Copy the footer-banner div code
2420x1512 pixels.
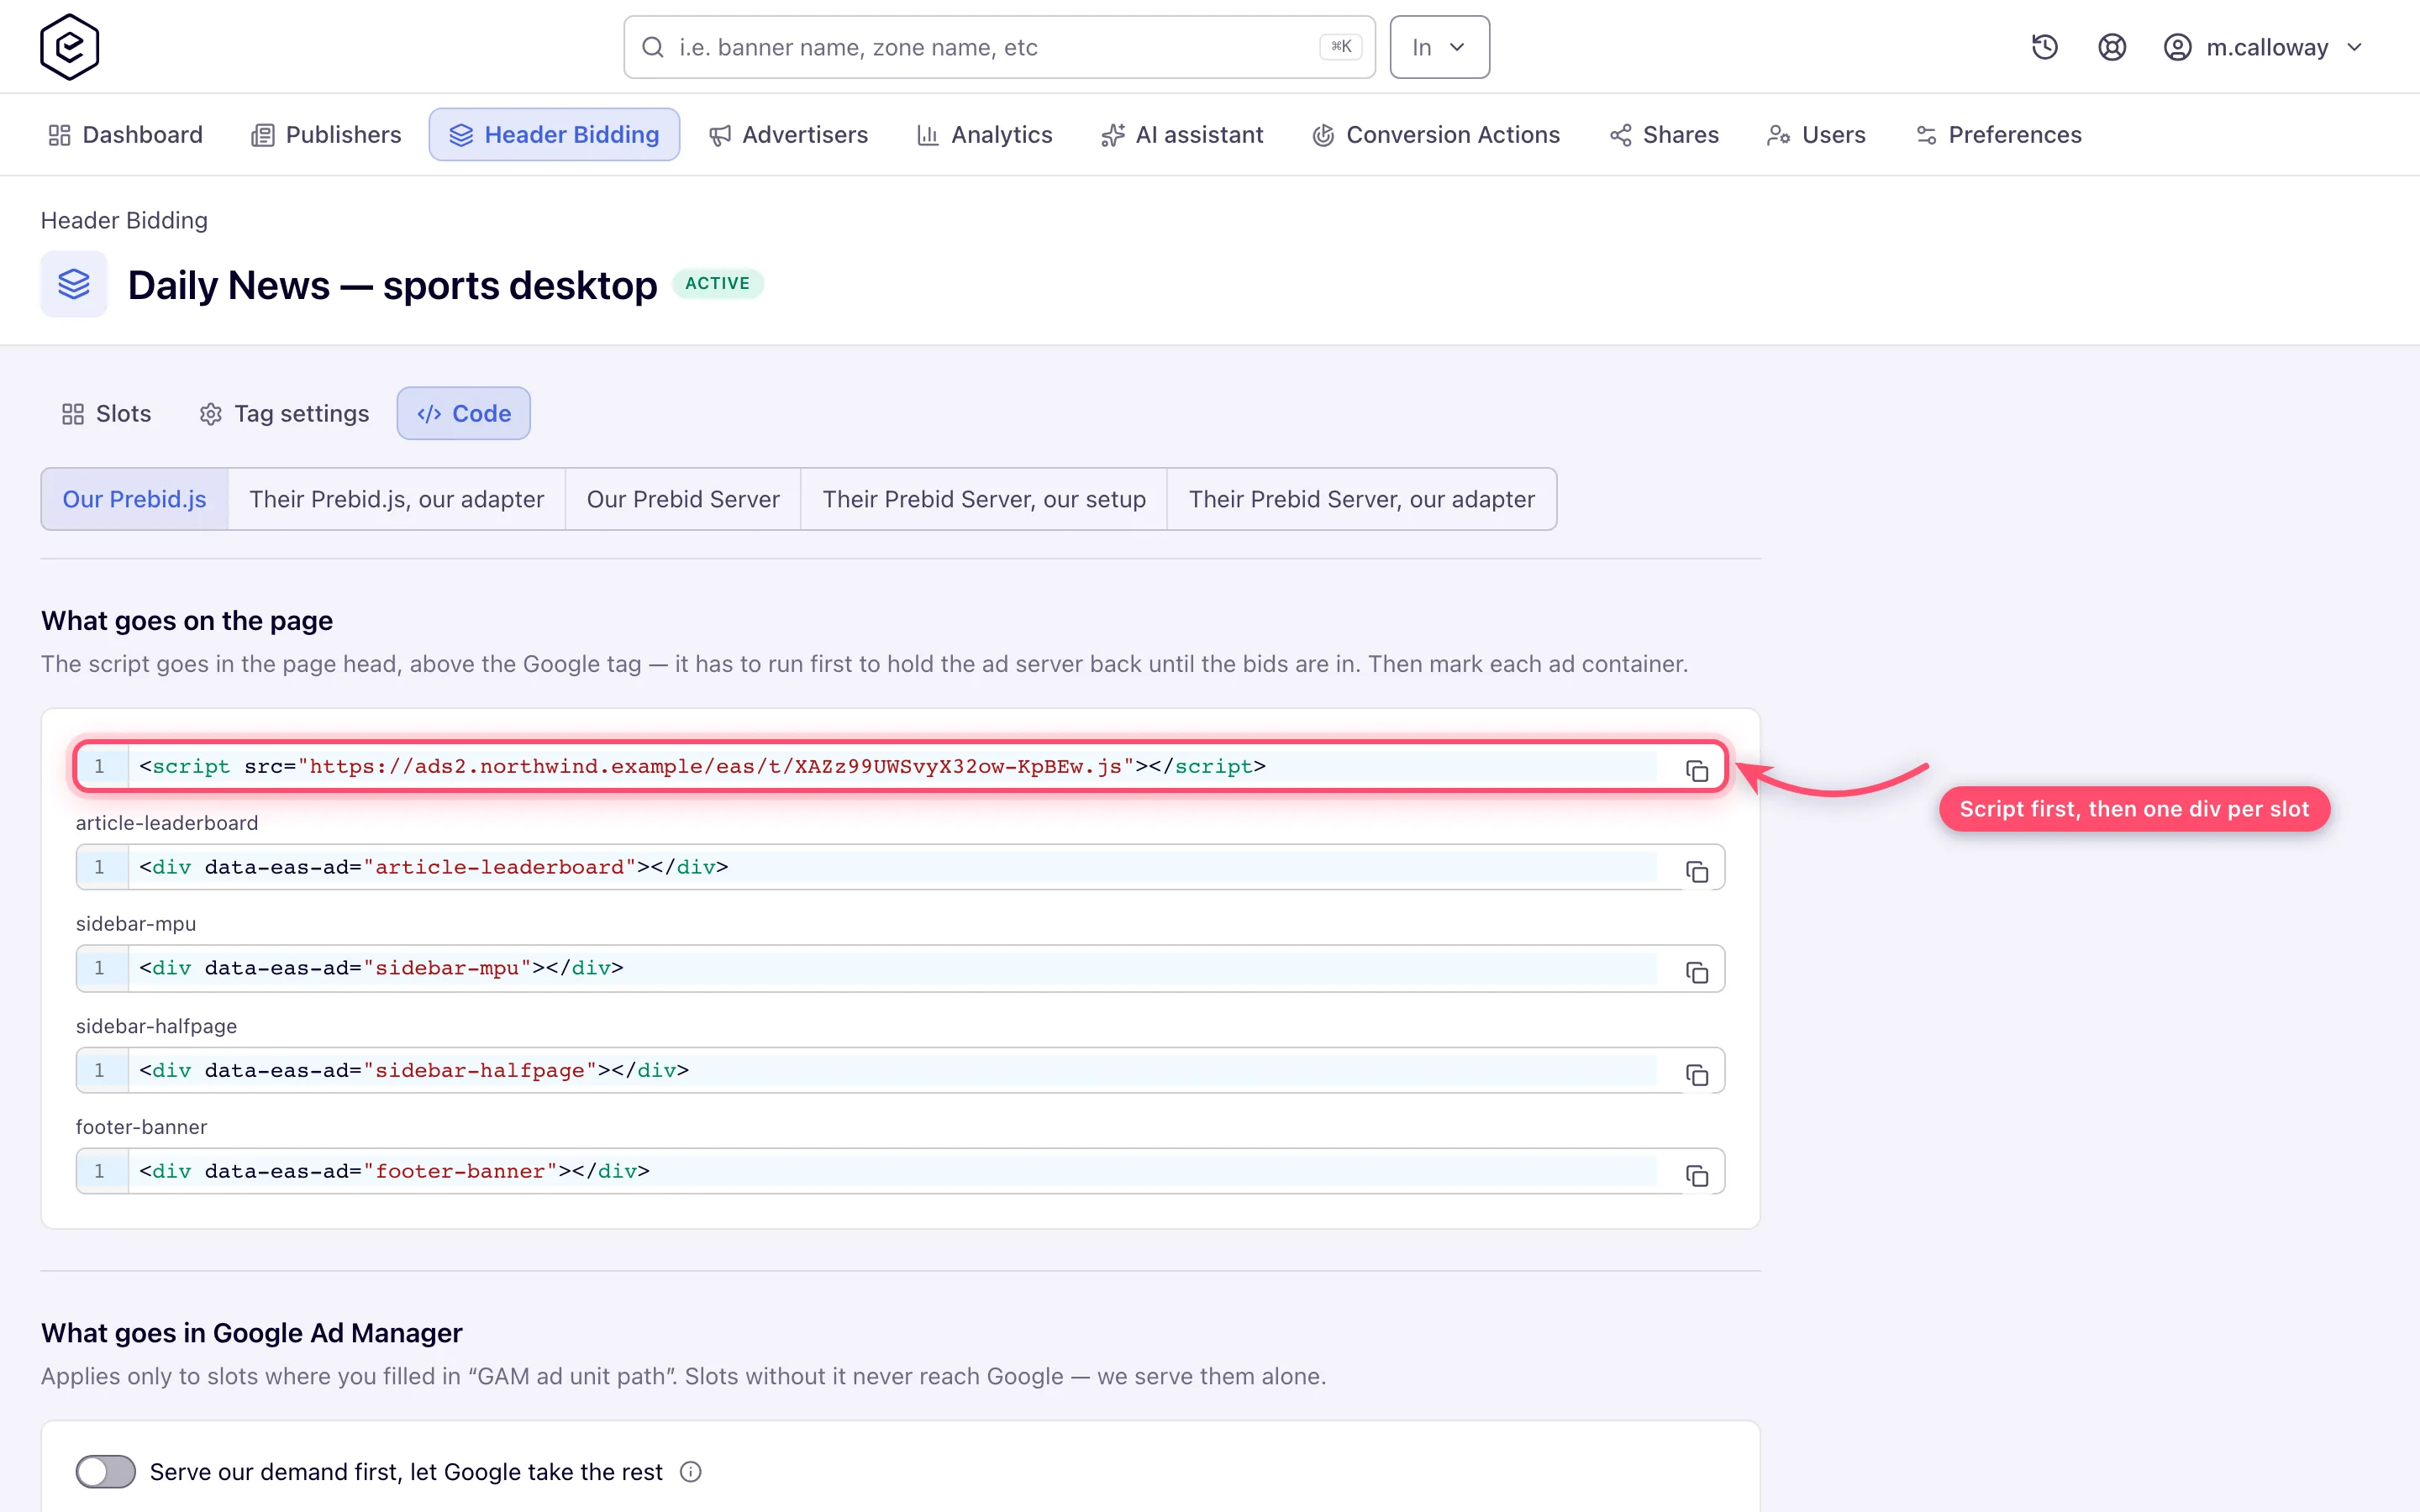coord(1696,1175)
